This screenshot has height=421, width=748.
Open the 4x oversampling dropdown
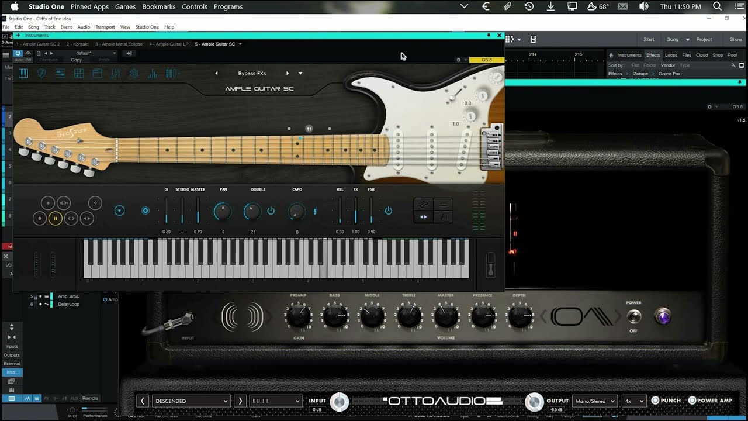(633, 401)
